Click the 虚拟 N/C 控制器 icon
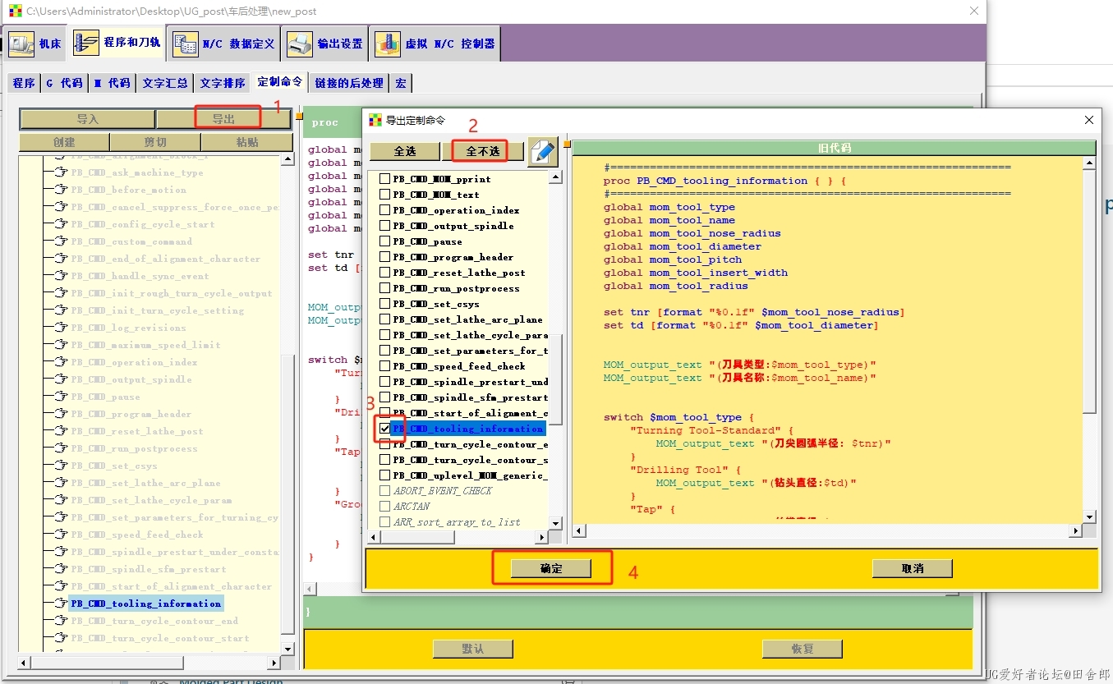 click(x=388, y=44)
